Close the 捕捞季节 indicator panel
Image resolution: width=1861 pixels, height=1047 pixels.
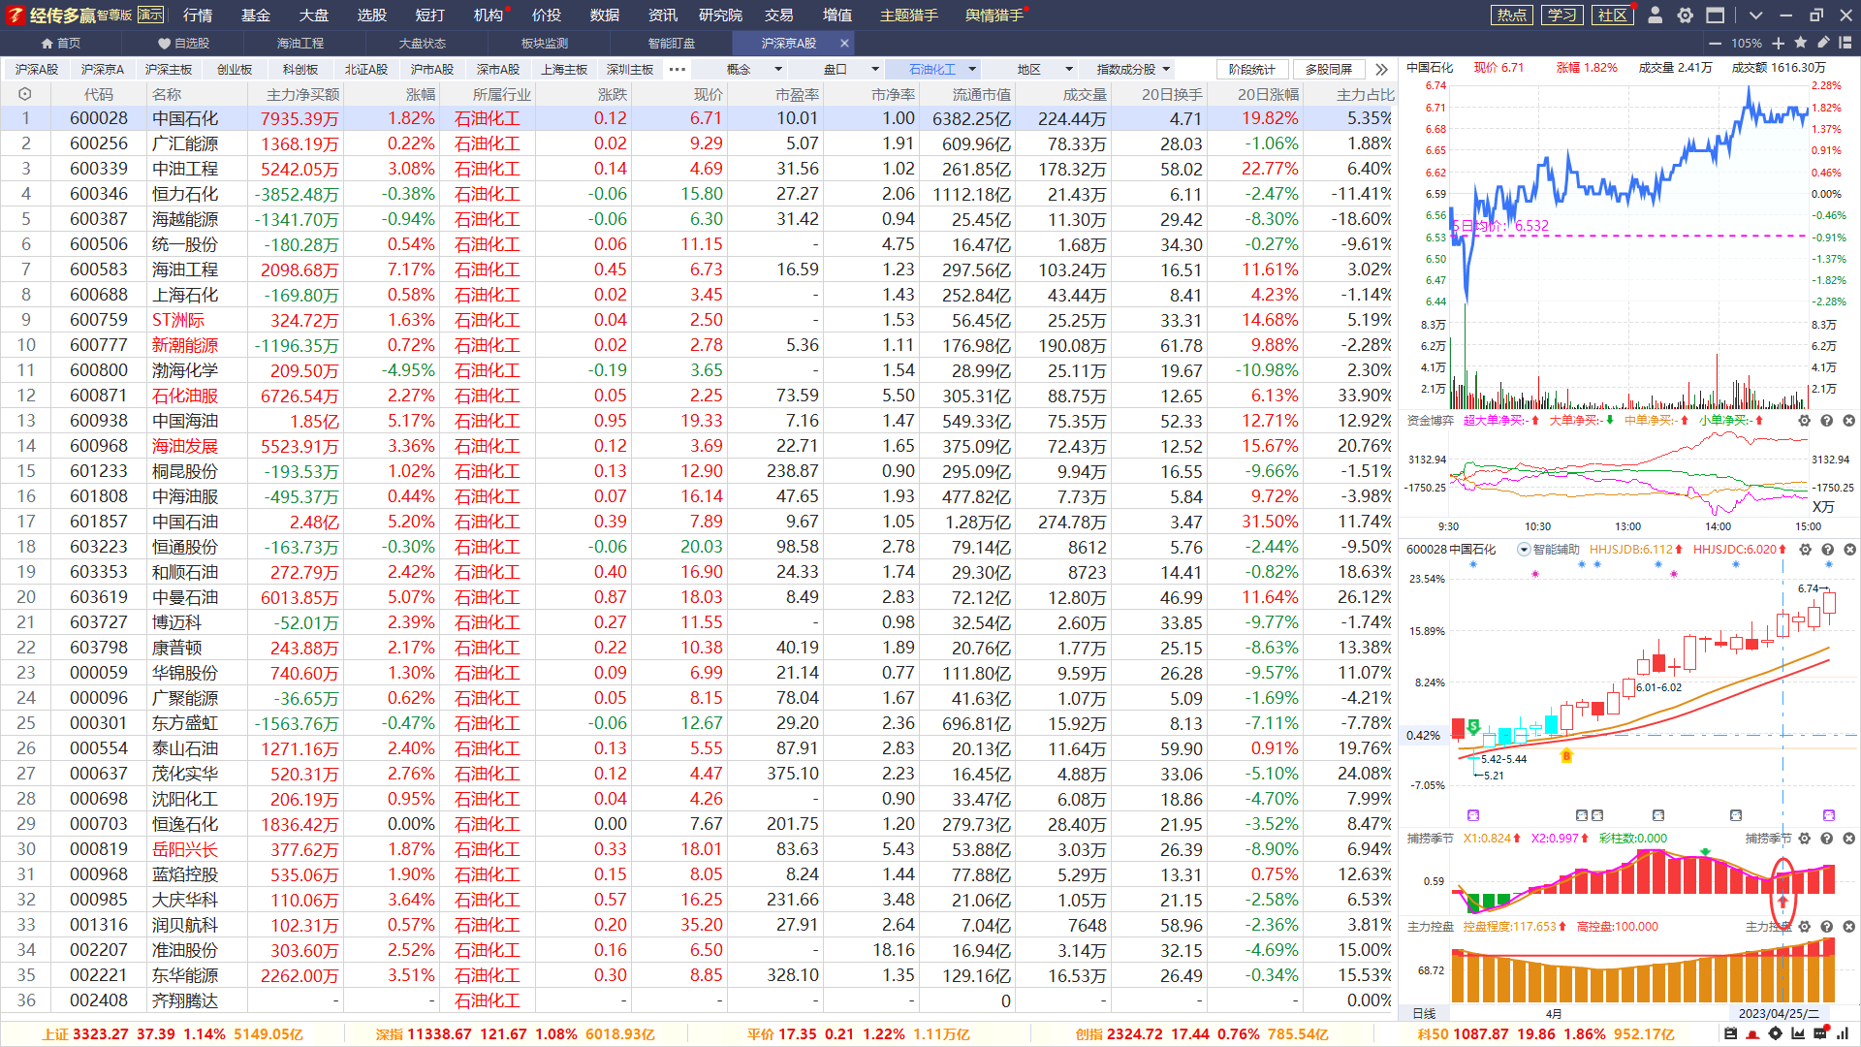[x=1849, y=839]
